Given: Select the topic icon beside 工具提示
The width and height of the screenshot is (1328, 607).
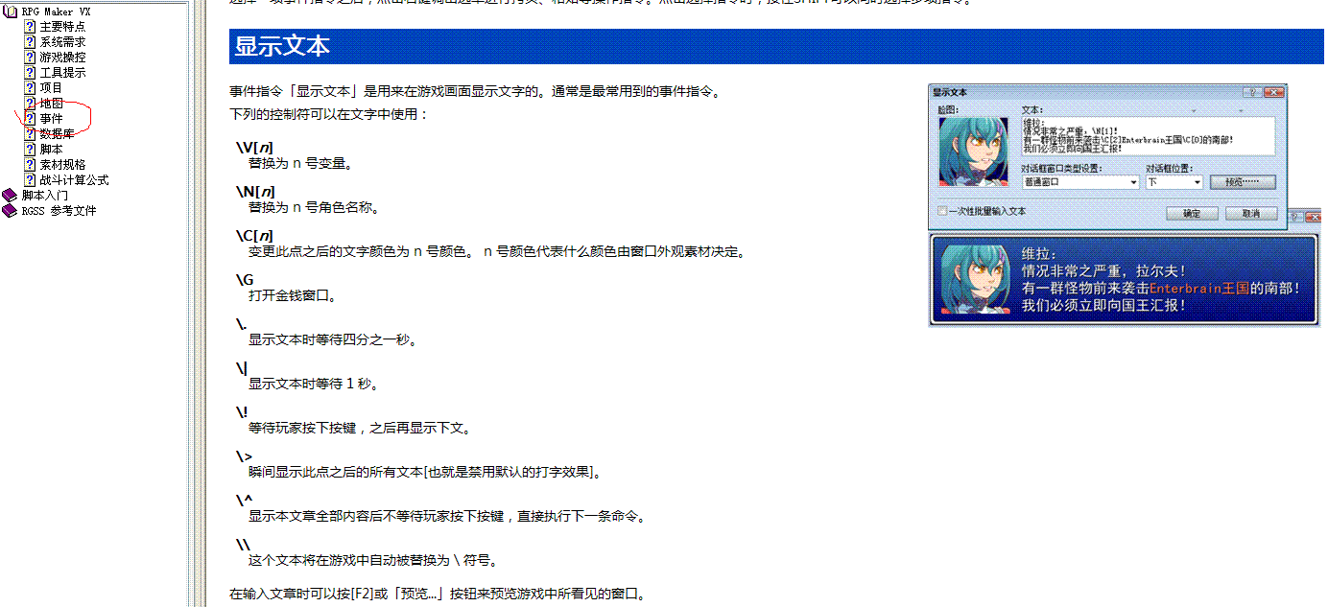Looking at the screenshot, I should (x=31, y=73).
